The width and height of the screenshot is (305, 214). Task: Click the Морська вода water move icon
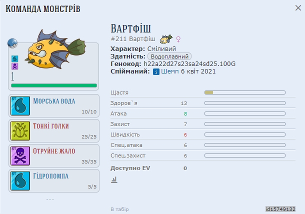[20, 105]
